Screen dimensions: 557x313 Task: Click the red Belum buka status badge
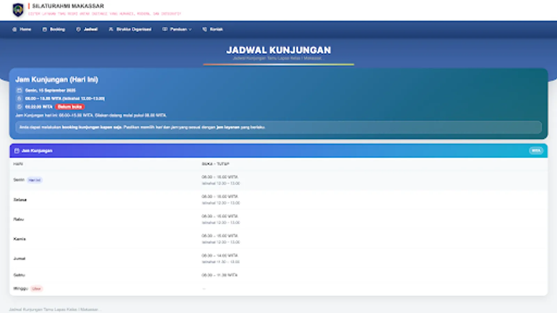70,107
